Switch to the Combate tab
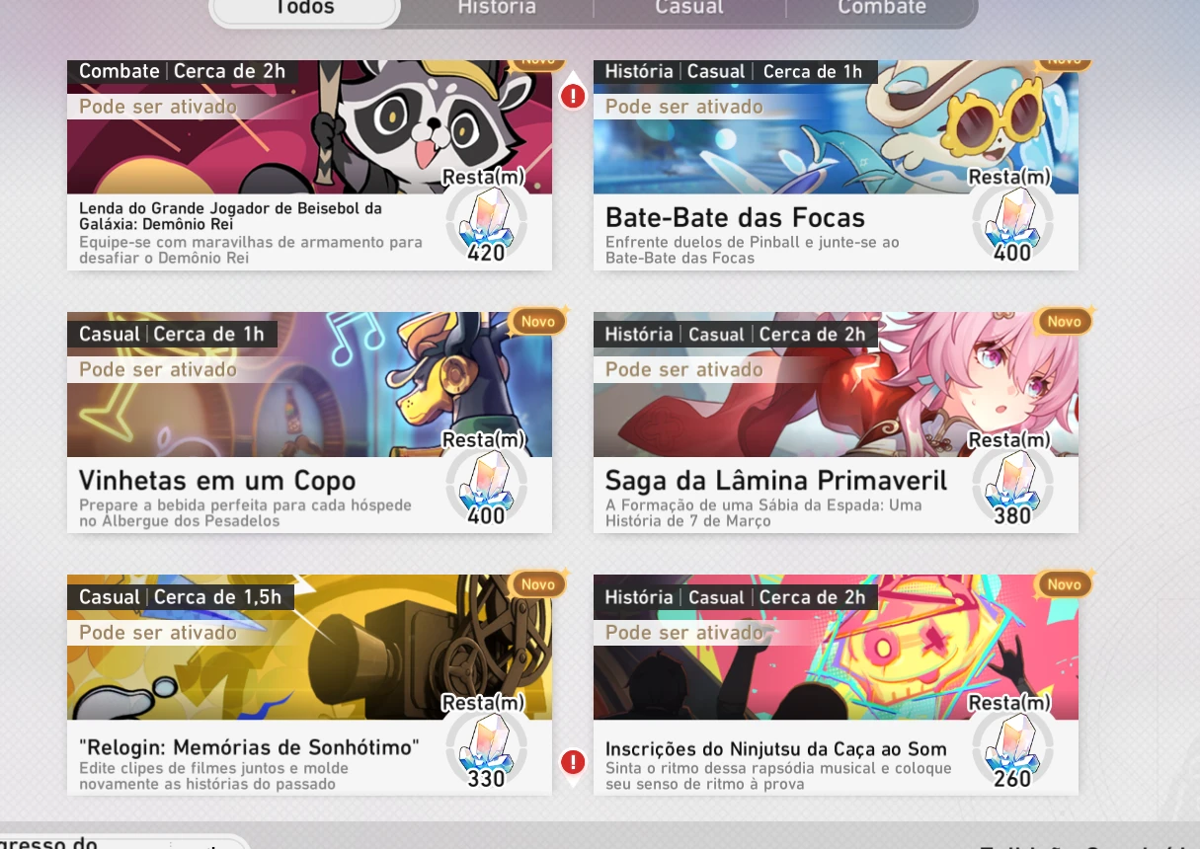1200x849 pixels. [881, 8]
